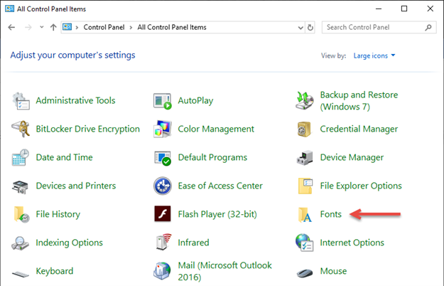Image resolution: width=444 pixels, height=286 pixels.
Task: Open the Administrative Tools icon
Action: point(21,100)
